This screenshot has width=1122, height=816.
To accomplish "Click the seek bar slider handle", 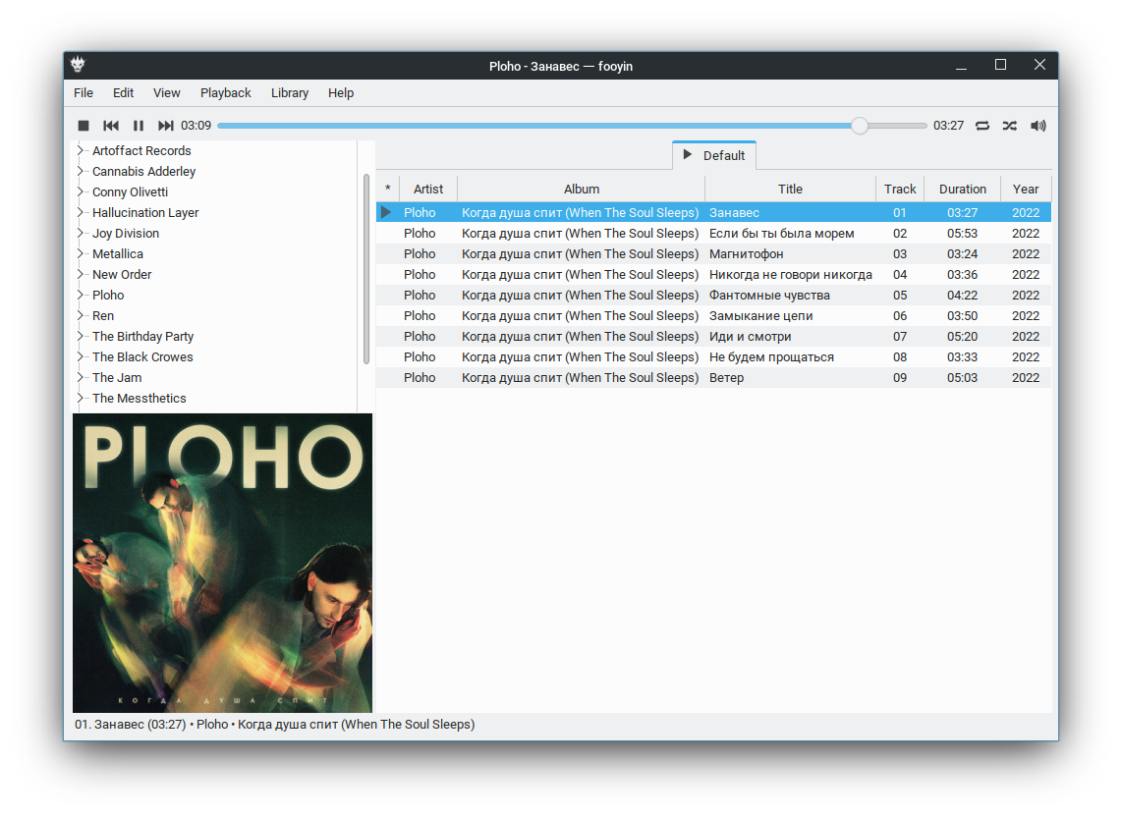I will (860, 126).
